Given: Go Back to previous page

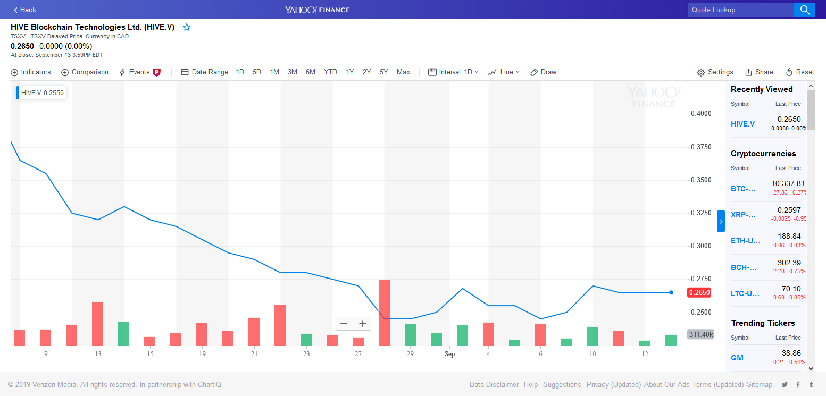Looking at the screenshot, I should pos(24,10).
